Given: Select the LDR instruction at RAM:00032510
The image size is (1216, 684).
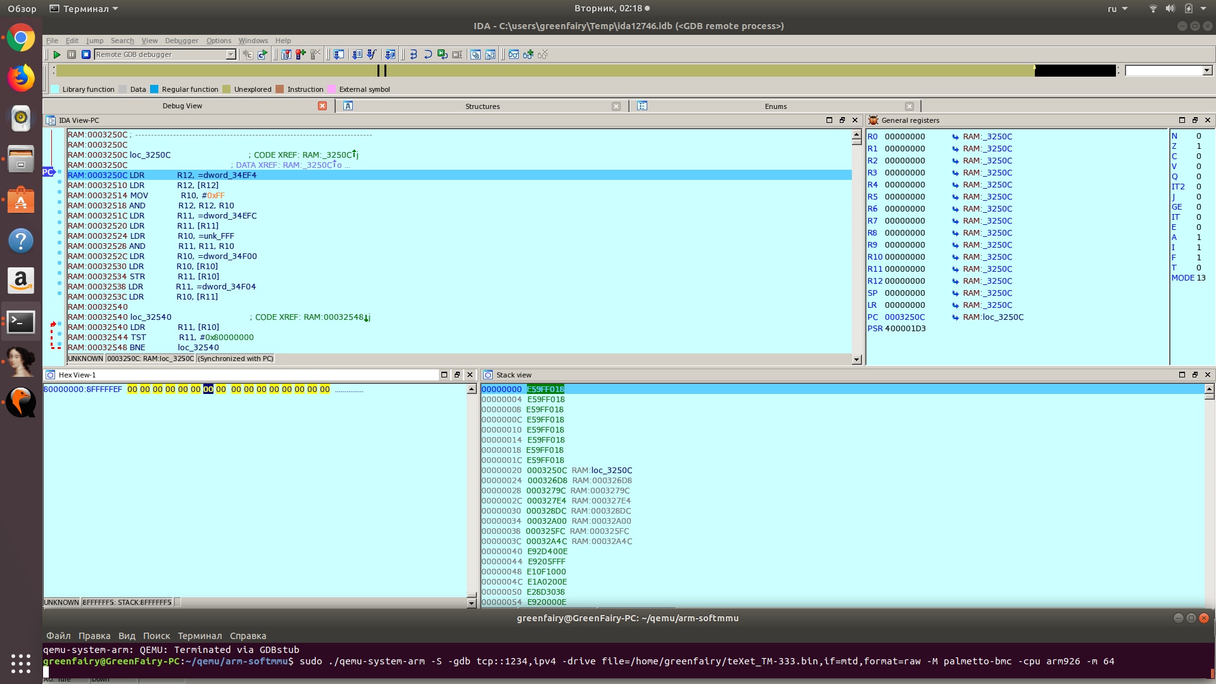Looking at the screenshot, I should [x=137, y=186].
